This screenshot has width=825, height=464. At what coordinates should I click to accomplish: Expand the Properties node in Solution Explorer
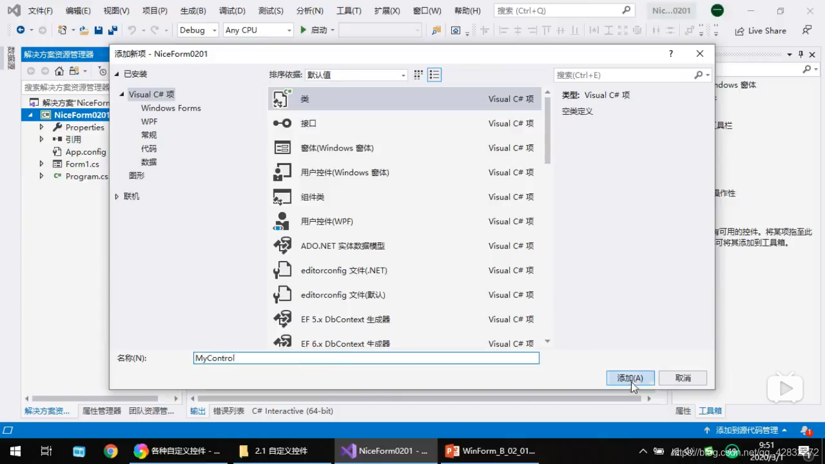click(x=41, y=127)
